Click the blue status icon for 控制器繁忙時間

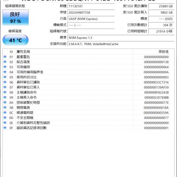click(x=5, y=102)
